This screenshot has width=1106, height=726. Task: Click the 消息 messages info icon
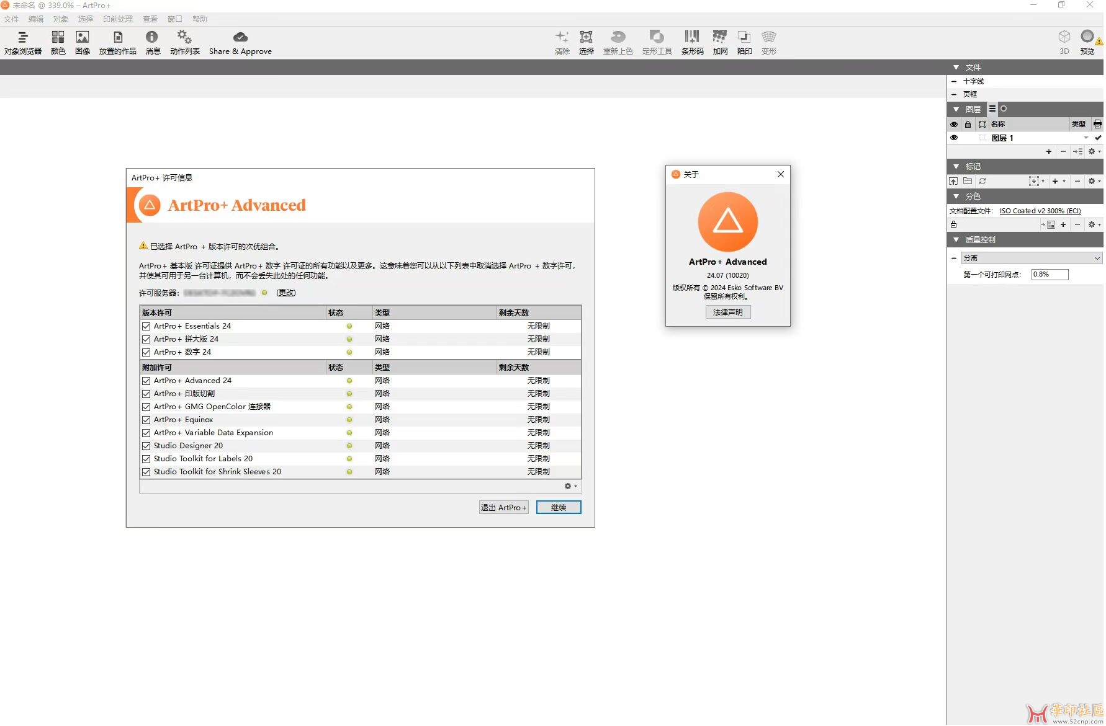(x=153, y=43)
